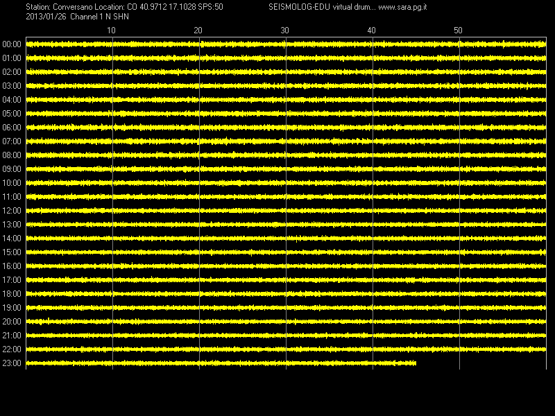
Task: Click the 03:00 hour row label
Action: (x=12, y=86)
